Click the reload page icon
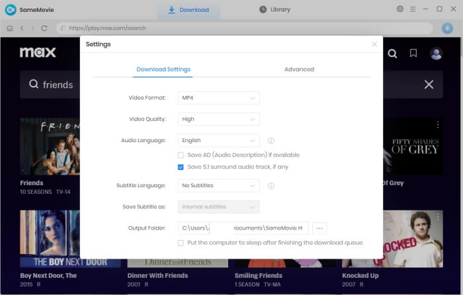This screenshot has width=463, height=295. (44, 28)
